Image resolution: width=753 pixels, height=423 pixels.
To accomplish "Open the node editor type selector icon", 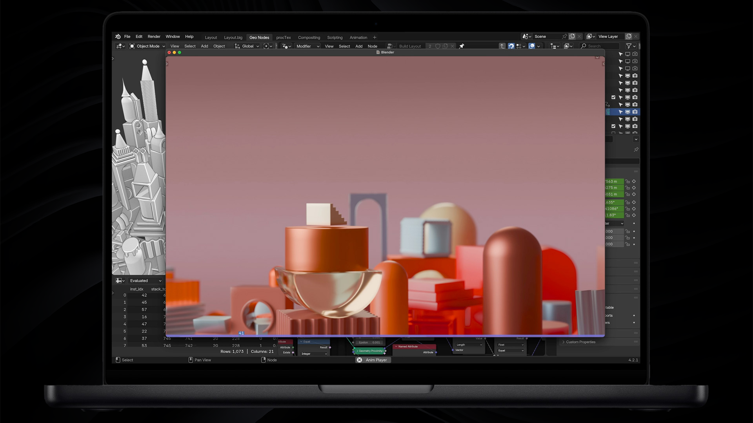I will click(287, 46).
